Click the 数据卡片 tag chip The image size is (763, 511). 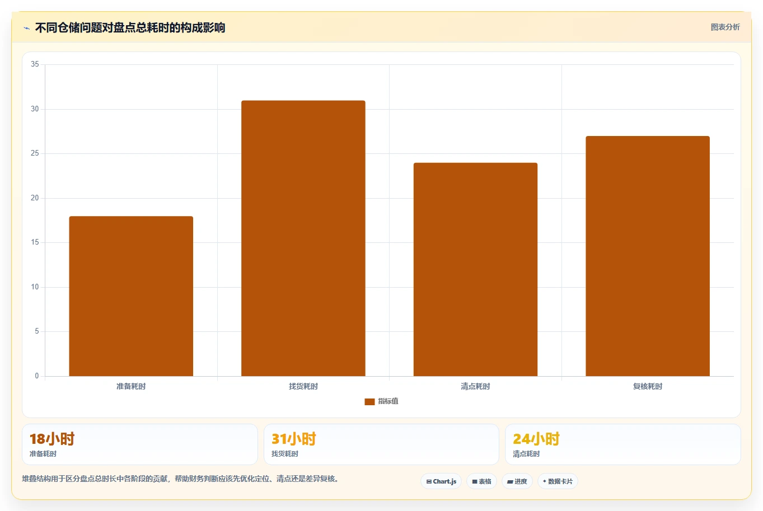coord(558,481)
